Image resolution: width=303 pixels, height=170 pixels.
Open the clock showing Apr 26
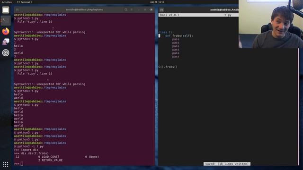click(x=157, y=2)
